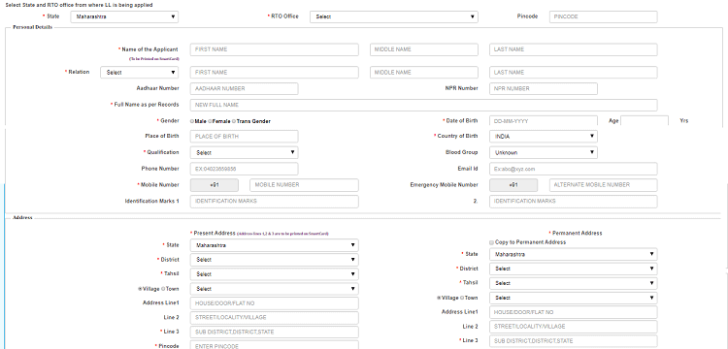Focus the Aadhaar Number field
Screen dimensions: 728x349
click(x=245, y=88)
